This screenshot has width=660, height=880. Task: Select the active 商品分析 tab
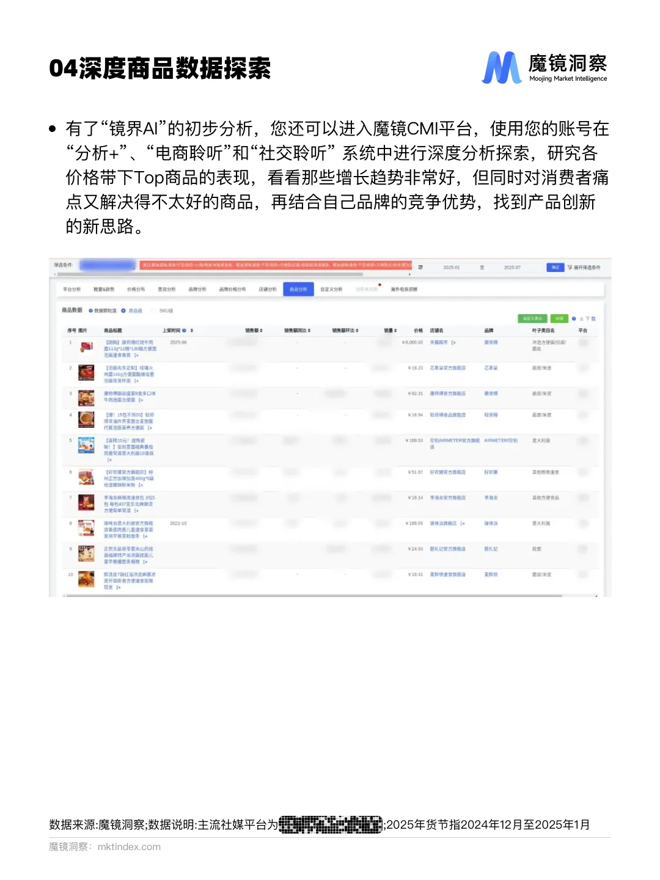click(298, 289)
